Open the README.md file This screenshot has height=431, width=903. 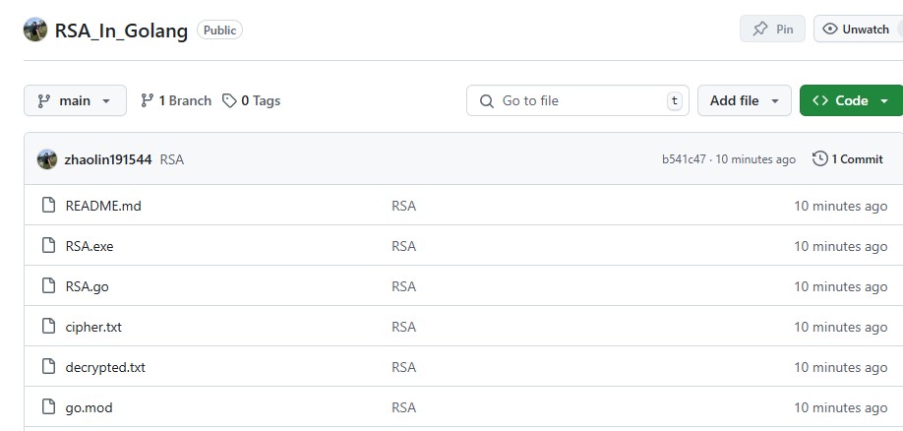point(103,206)
